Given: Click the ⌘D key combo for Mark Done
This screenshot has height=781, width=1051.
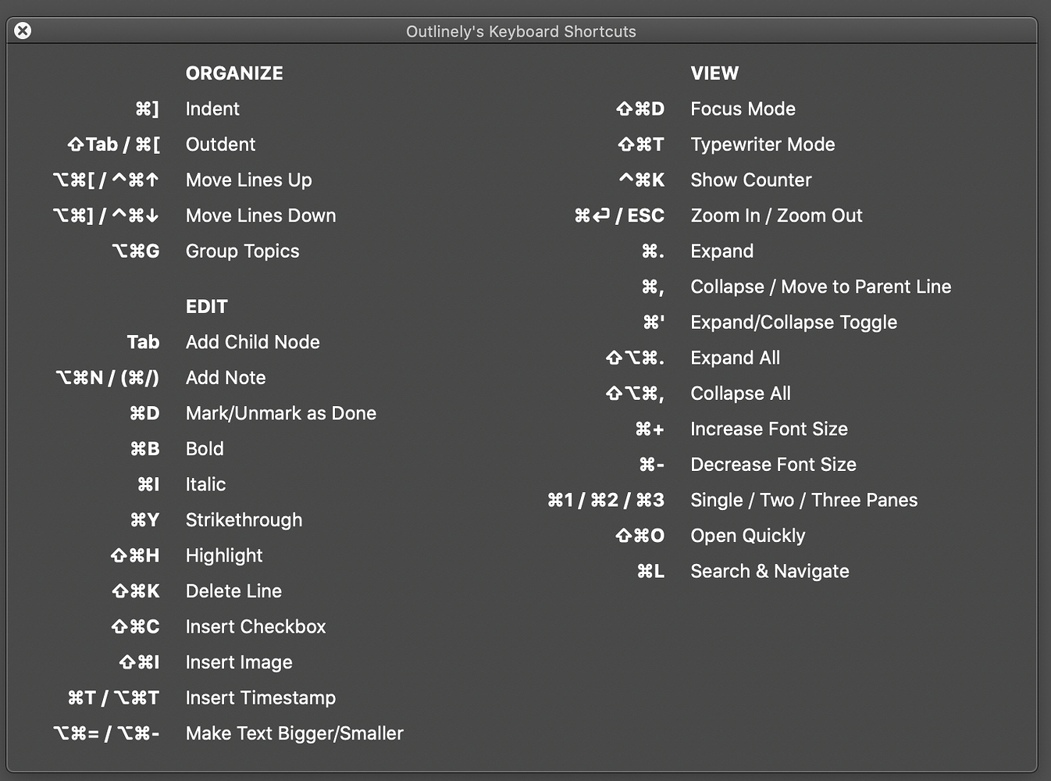Looking at the screenshot, I should tap(144, 413).
